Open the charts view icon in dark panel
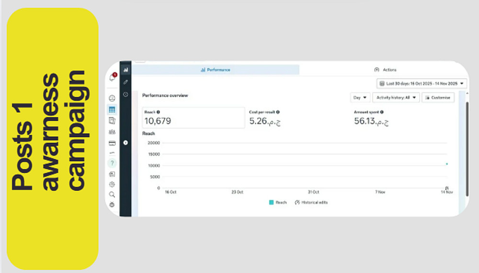 click(x=125, y=70)
